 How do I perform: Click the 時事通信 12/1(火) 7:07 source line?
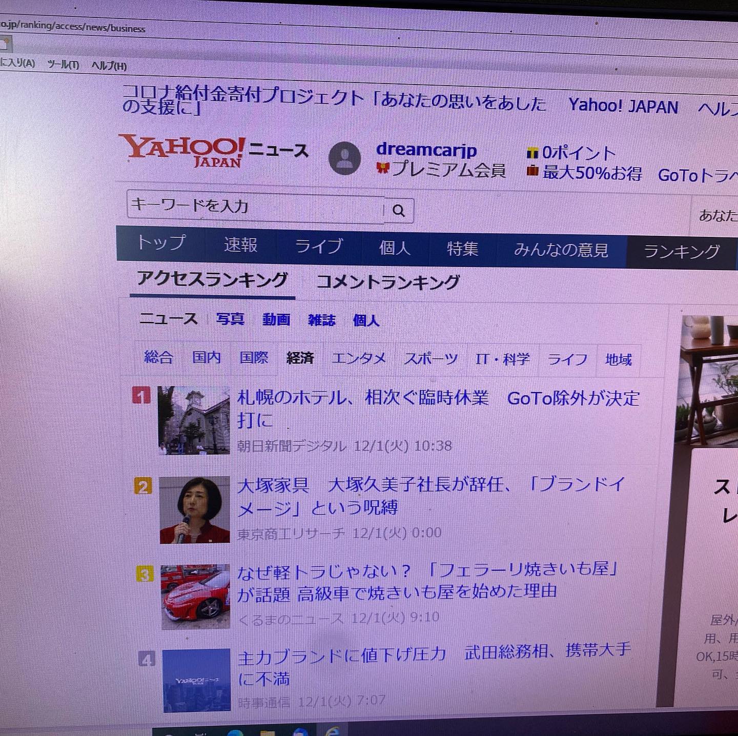click(312, 701)
